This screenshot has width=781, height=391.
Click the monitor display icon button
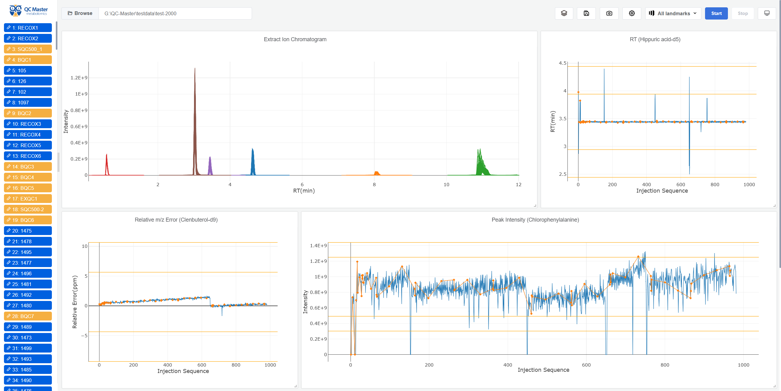[x=767, y=13]
